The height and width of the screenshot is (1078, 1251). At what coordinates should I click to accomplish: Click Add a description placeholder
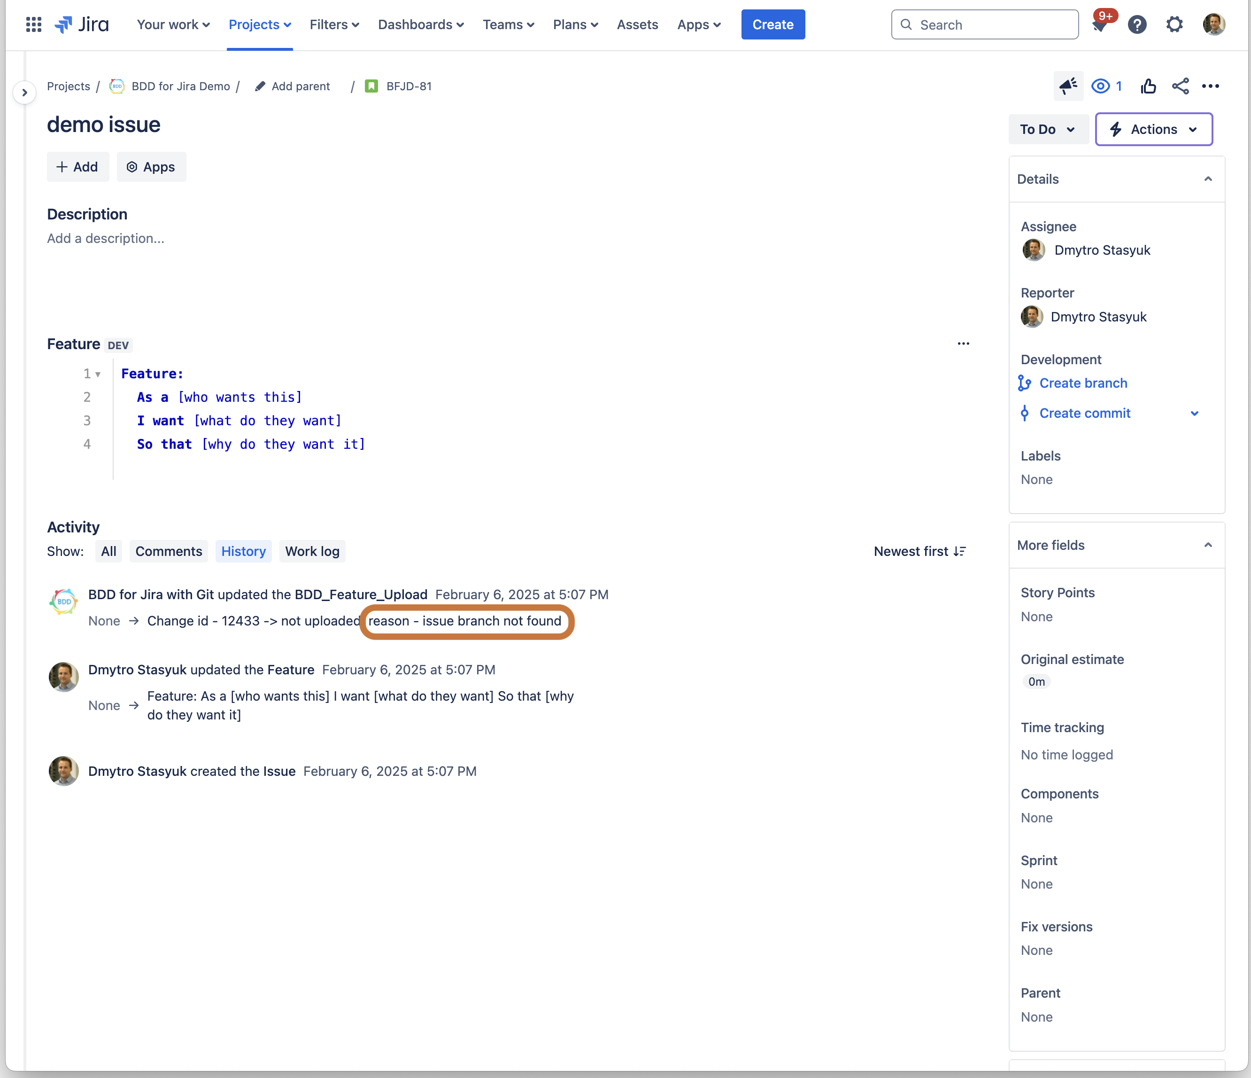tap(106, 238)
